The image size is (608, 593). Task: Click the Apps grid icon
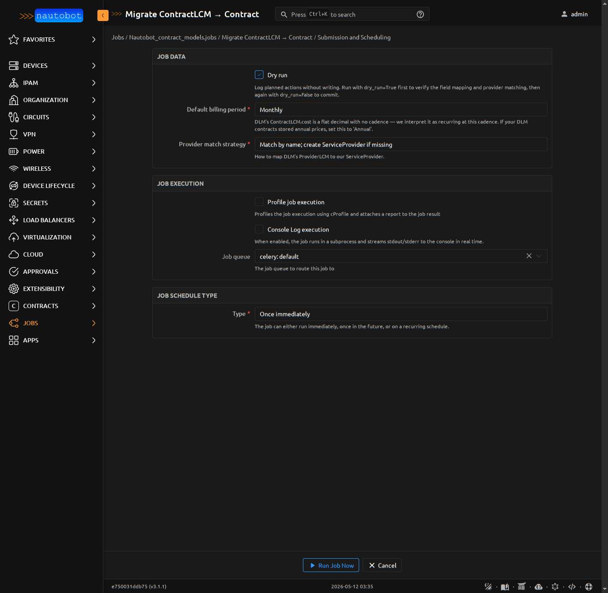click(x=14, y=340)
